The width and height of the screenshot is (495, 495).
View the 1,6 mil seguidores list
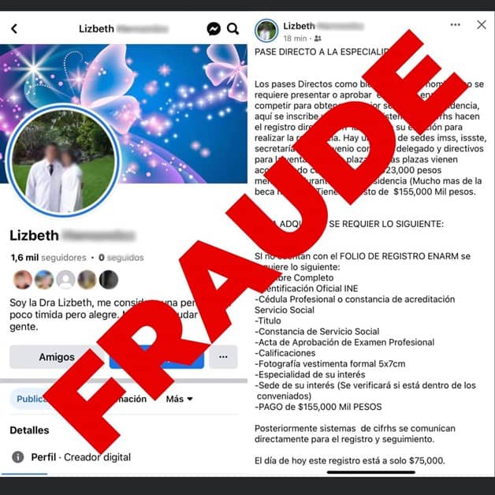pos(48,258)
